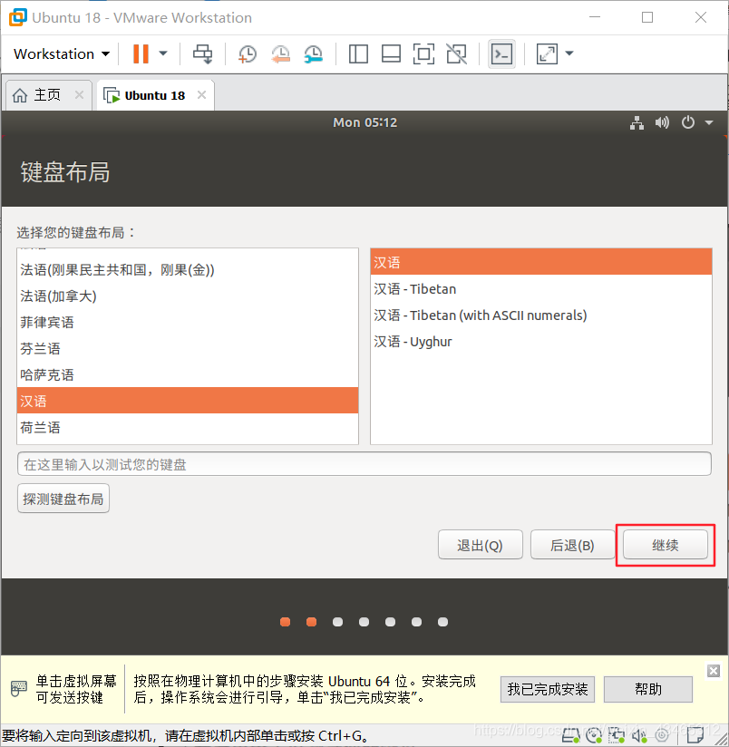
Task: Select 法语(刚果民主共和国，刚果(金)) layout
Action: (188, 270)
